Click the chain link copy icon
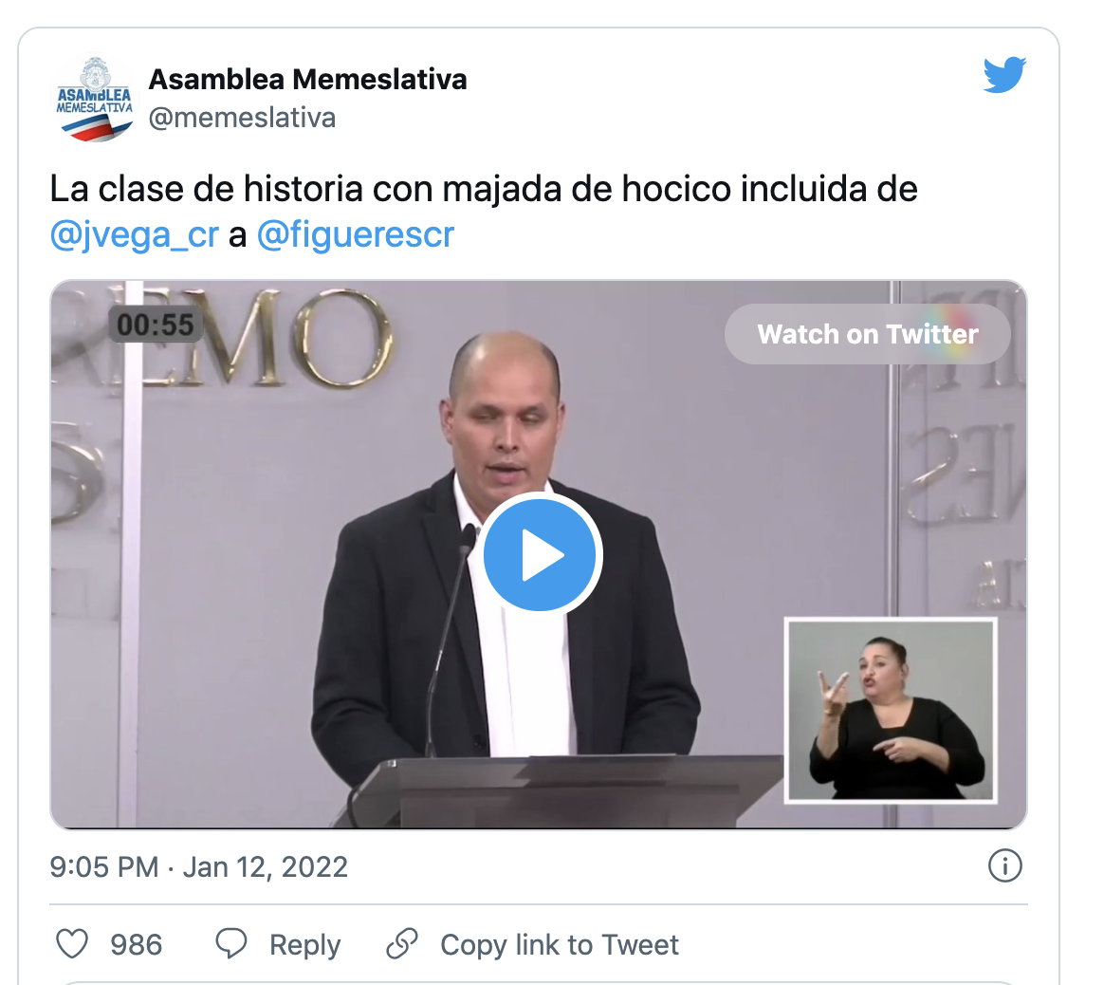 point(402,944)
